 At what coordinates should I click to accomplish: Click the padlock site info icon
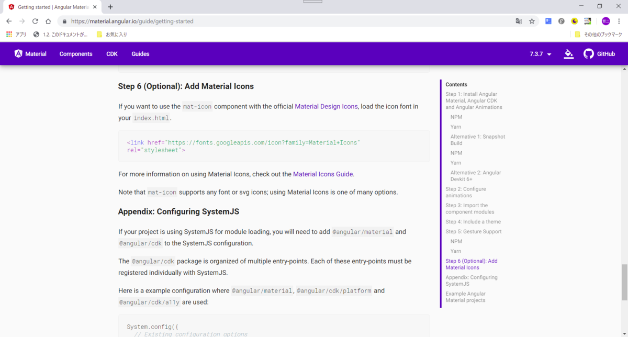(64, 21)
